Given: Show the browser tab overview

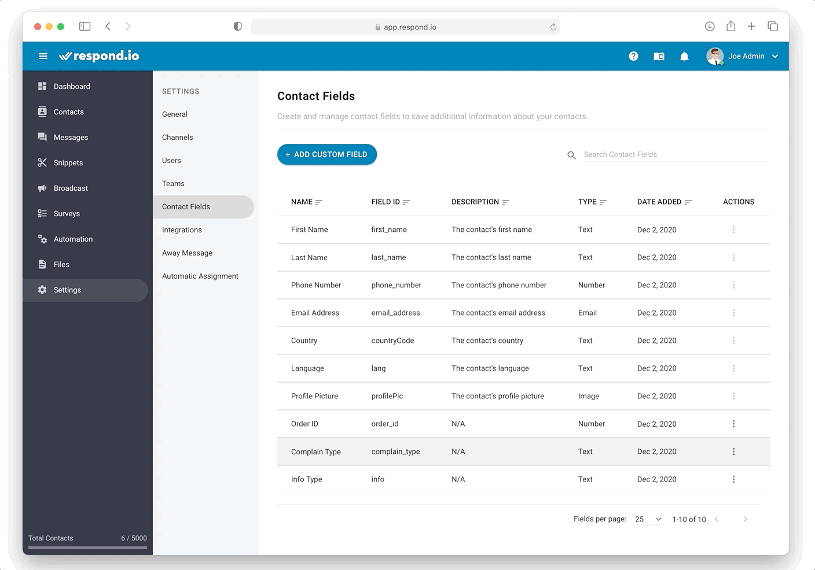Looking at the screenshot, I should (x=773, y=26).
